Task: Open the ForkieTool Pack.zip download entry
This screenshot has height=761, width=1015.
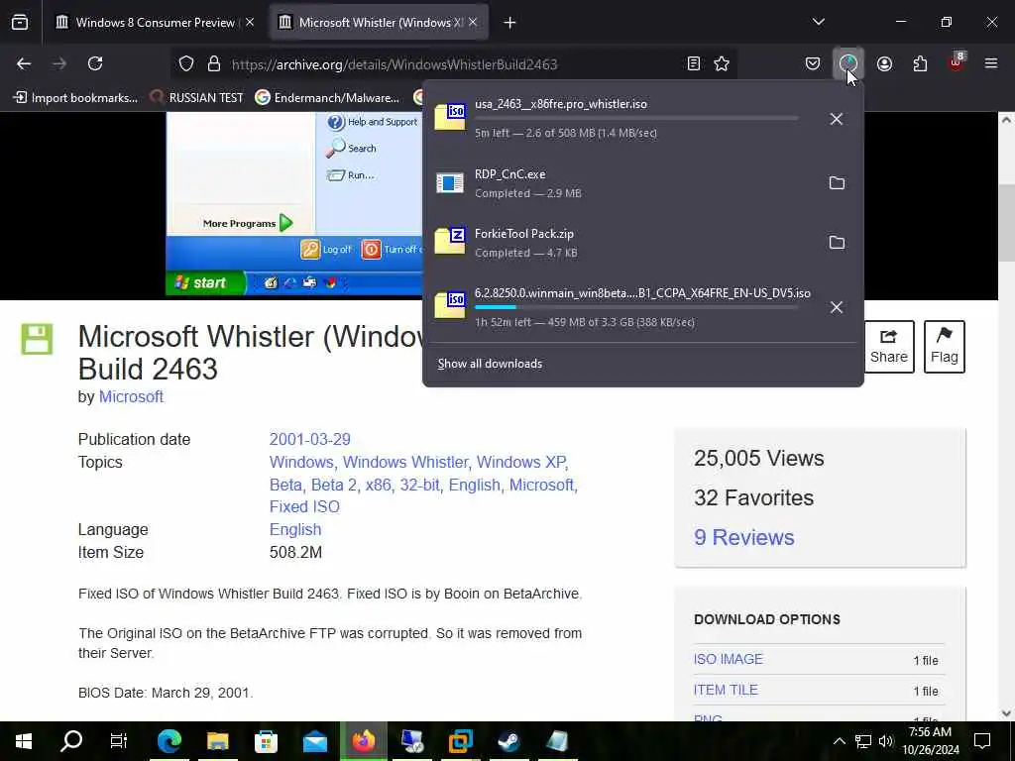Action: coord(621,243)
